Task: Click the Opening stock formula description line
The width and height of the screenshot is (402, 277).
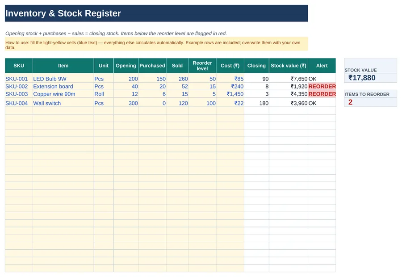Action: [x=116, y=34]
